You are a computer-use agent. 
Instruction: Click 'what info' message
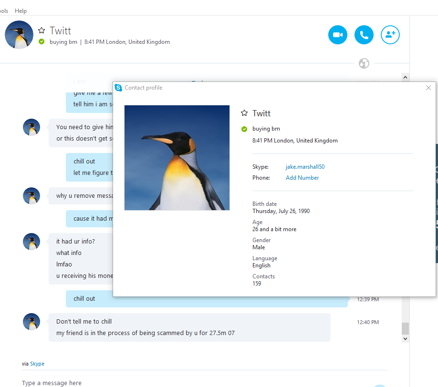click(x=69, y=253)
